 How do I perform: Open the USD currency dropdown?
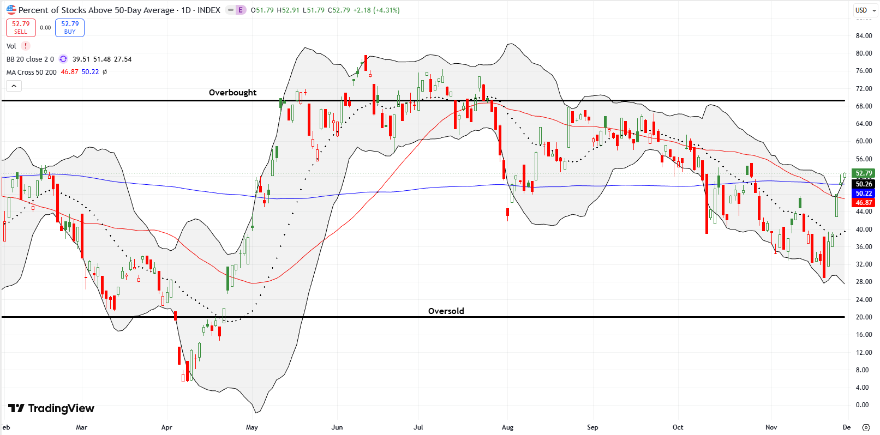(865, 10)
